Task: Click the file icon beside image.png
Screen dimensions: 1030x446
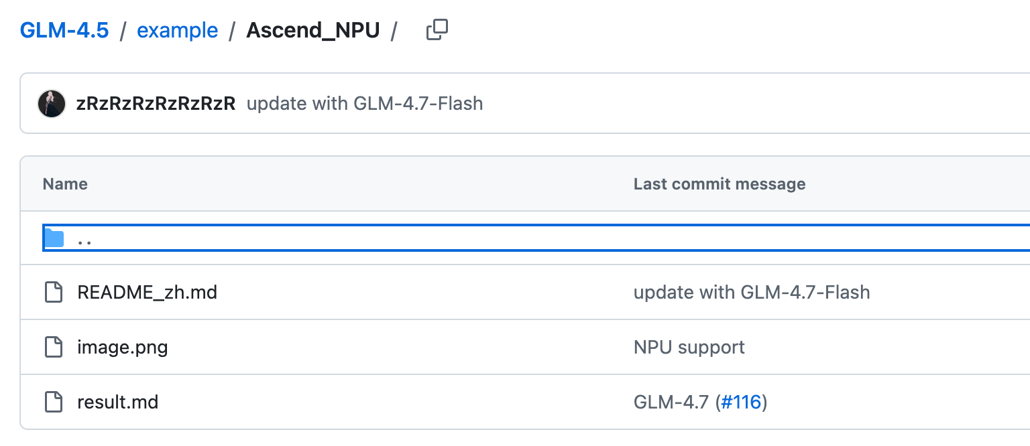Action: click(54, 348)
